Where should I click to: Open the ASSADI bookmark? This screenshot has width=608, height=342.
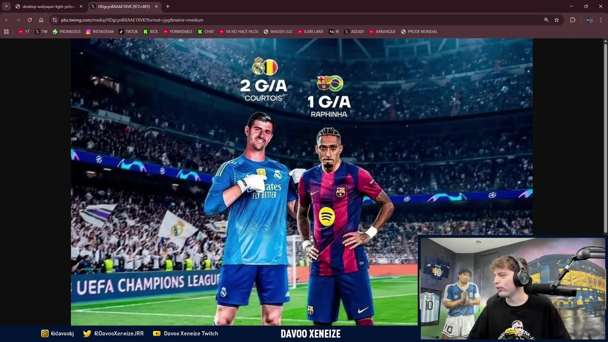coord(354,32)
